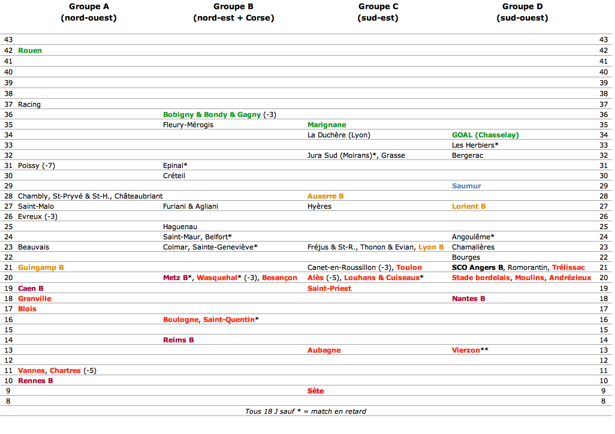Select orange Auxerre B entry
The height and width of the screenshot is (434, 615).
click(325, 196)
